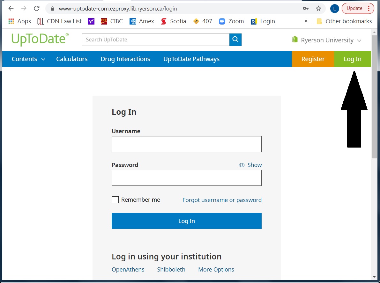The height and width of the screenshot is (283, 380).
Task: Go back with the browser back arrow
Action: (11, 9)
